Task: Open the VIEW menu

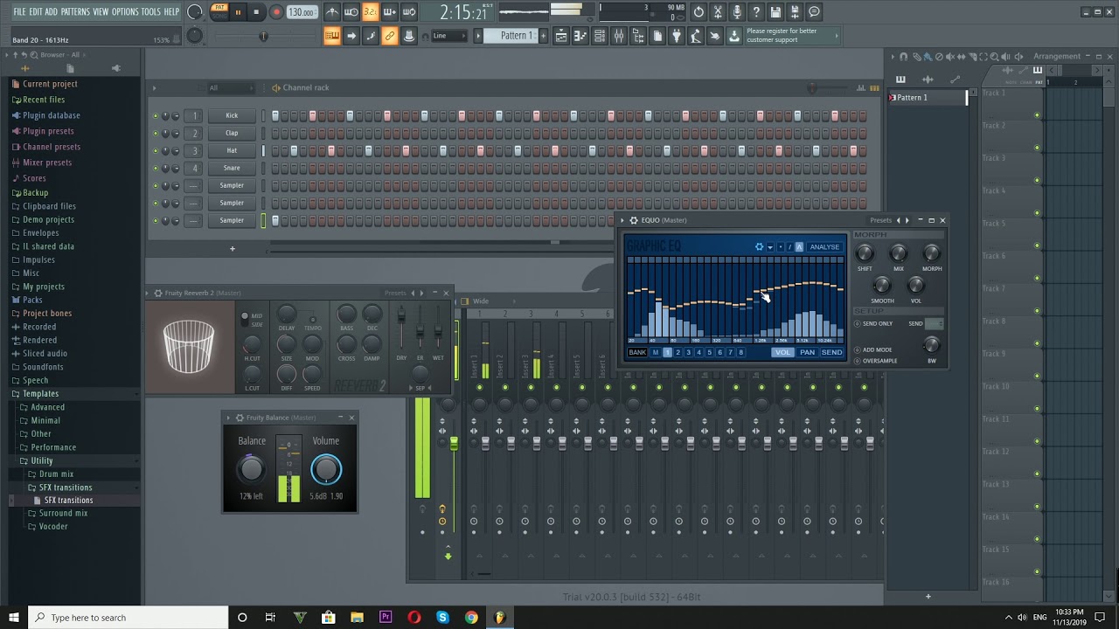Action: [101, 11]
